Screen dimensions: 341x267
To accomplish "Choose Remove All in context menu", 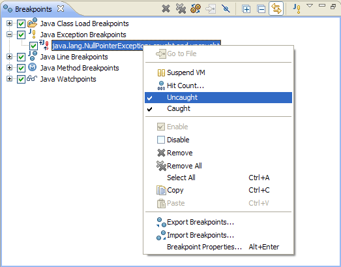I will click(x=218, y=166).
